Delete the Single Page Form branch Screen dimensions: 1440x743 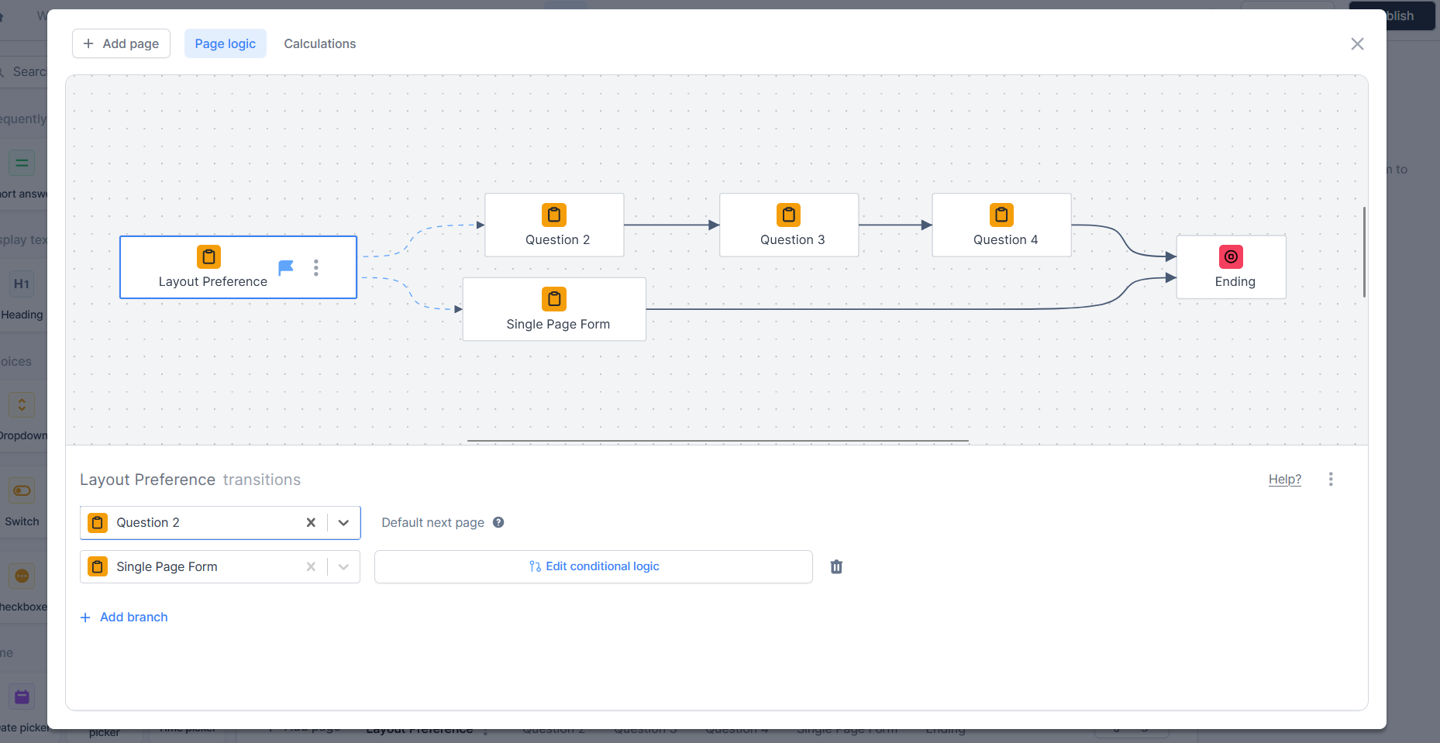[x=836, y=567]
